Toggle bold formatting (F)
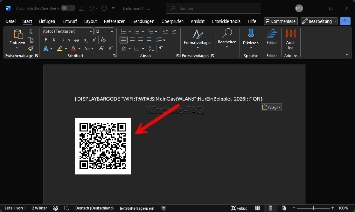 (x=46, y=40)
